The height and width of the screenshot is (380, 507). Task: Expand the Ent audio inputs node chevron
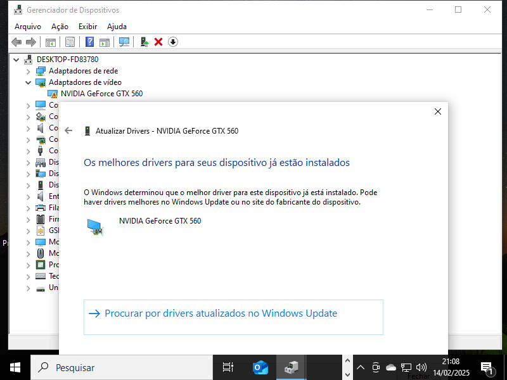pyautogui.click(x=28, y=196)
